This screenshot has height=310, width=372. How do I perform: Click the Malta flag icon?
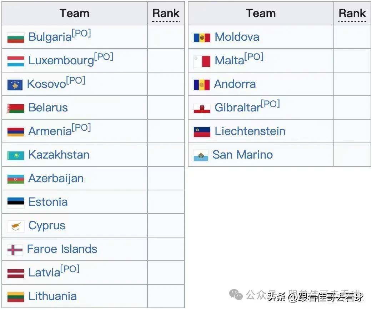tap(202, 61)
